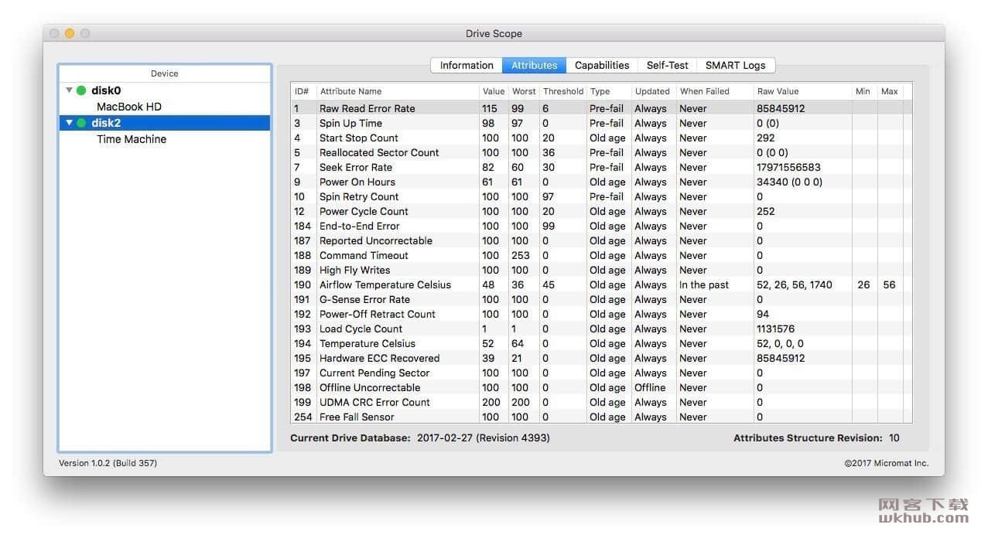Select the Attributes tab
The image size is (988, 538).
coord(535,66)
